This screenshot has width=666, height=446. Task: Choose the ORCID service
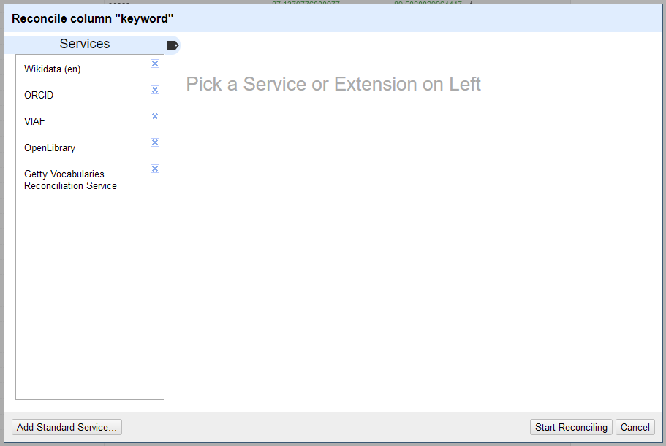(x=39, y=96)
